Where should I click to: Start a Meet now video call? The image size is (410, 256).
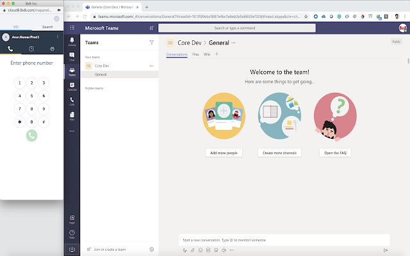[x=224, y=250]
